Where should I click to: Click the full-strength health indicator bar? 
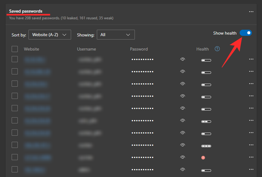(x=206, y=146)
